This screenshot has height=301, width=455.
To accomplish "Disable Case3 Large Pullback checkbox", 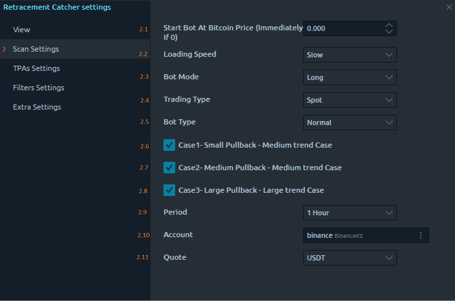I will [x=169, y=190].
